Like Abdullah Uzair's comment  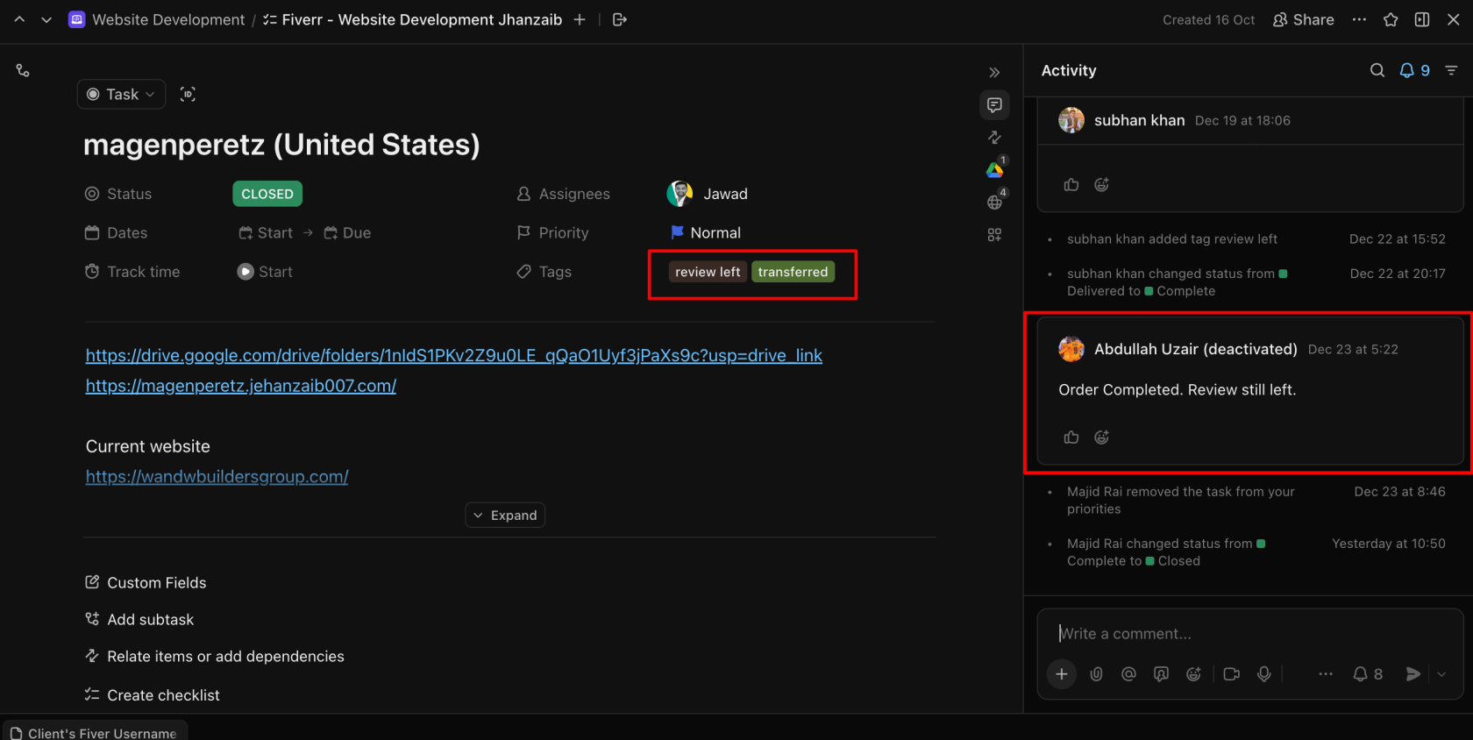coord(1071,438)
